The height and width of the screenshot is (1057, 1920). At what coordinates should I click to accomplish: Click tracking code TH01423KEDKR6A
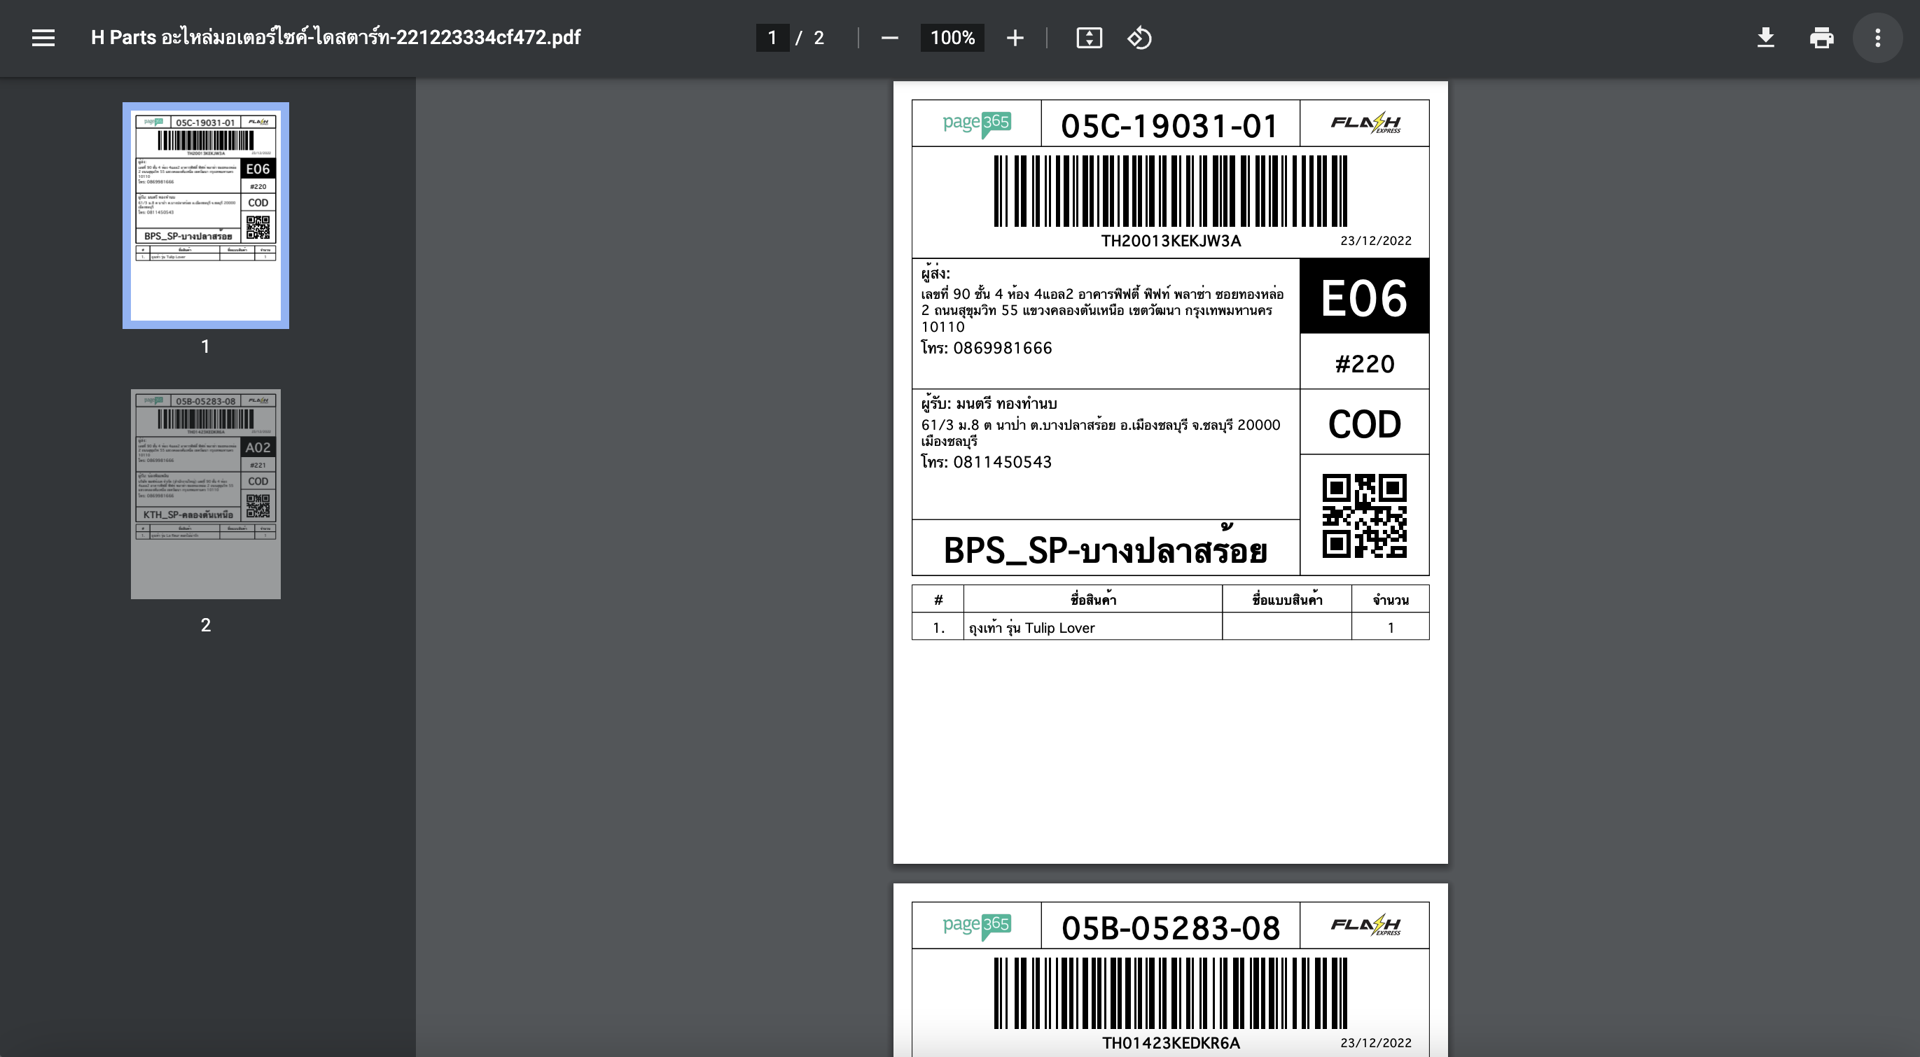[x=1171, y=1043]
